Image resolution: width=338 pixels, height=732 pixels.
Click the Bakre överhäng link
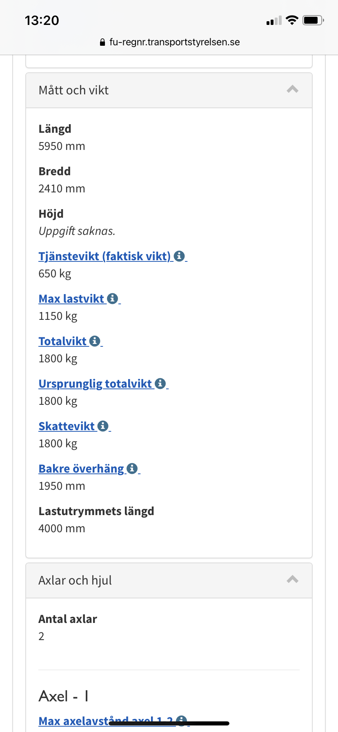tap(81, 469)
